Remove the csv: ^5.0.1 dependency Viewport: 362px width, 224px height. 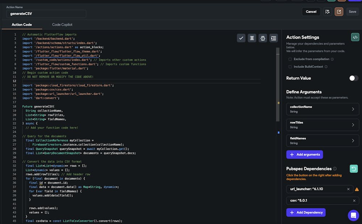coord(354,200)
